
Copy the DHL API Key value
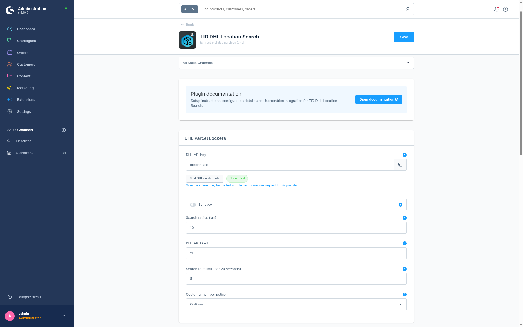(x=400, y=165)
